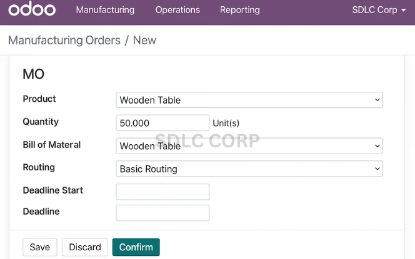
Task: Click the Quantity field label
Action: pos(41,122)
